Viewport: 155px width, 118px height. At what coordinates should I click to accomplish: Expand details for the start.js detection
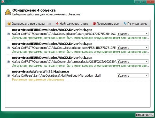point(9,34)
